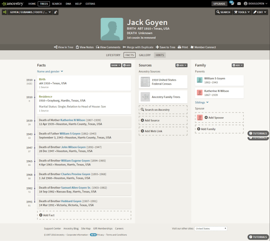Open the SEARCH menu in top navigation
The image size is (270, 241).
click(x=57, y=4)
